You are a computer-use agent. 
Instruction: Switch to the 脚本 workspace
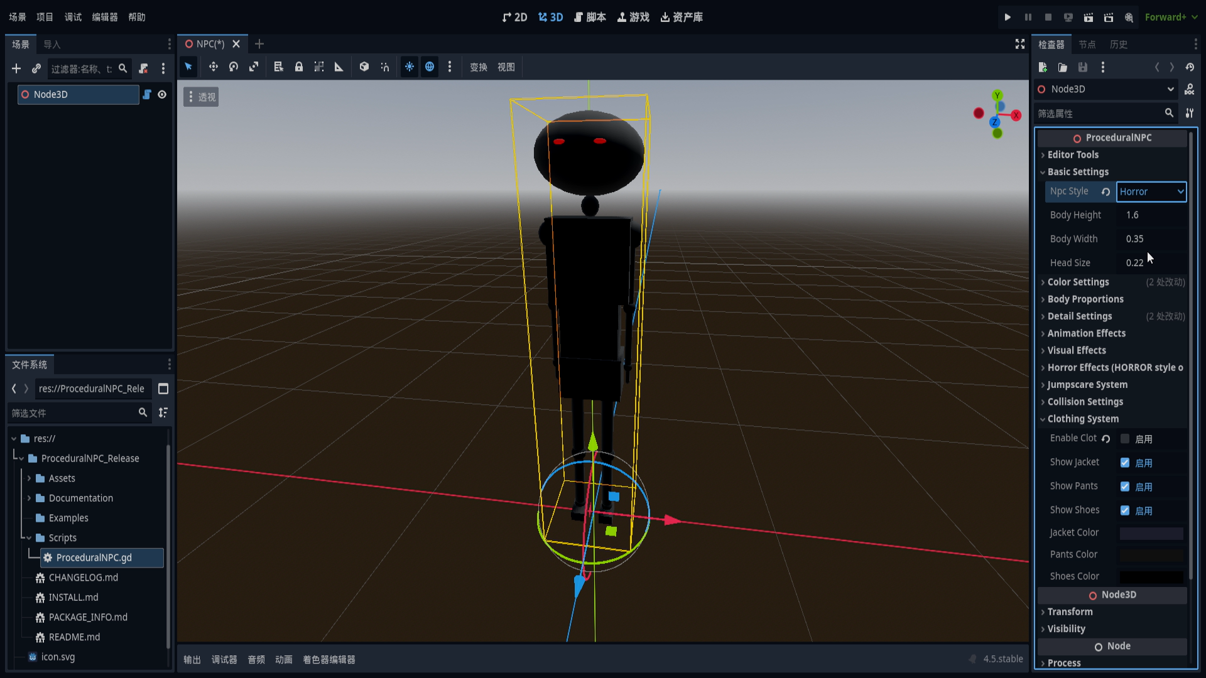[590, 17]
